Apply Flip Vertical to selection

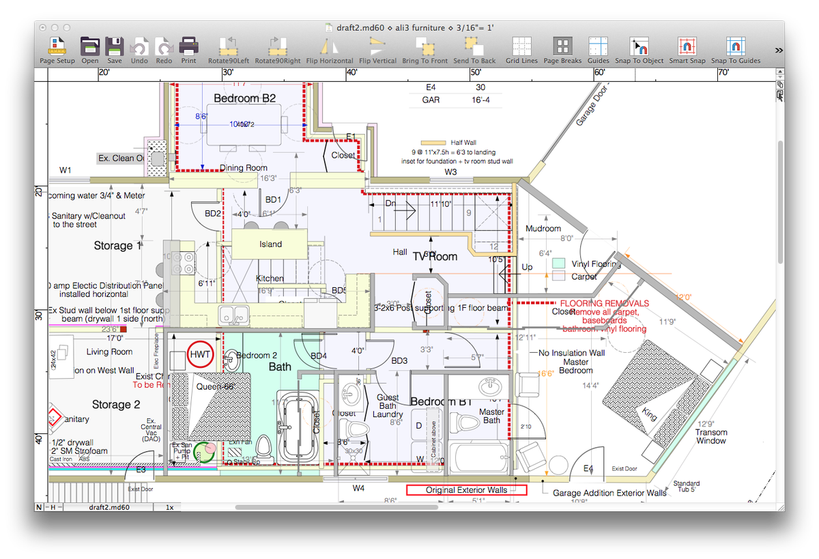click(377, 51)
